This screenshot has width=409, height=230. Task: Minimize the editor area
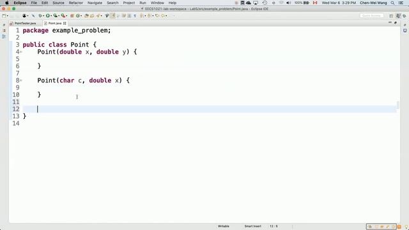coord(390,23)
